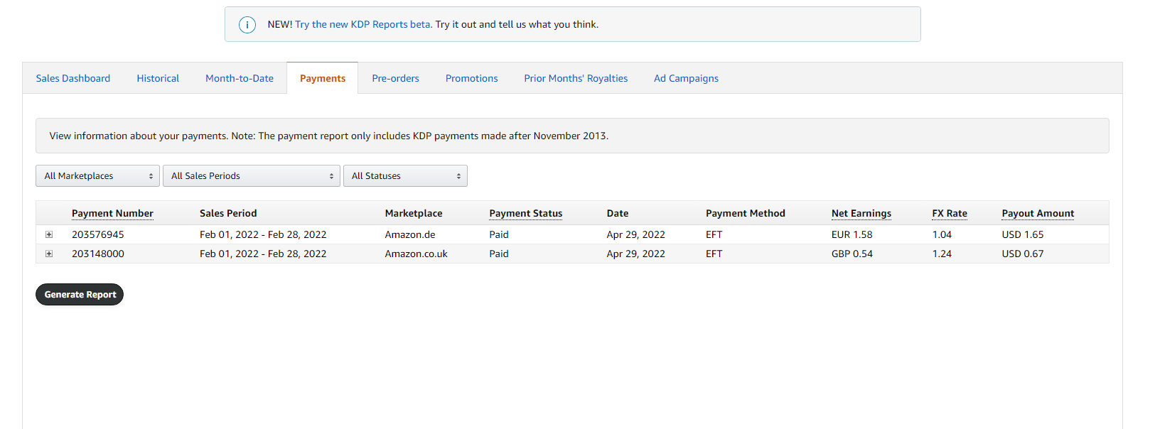Click the info icon in the beta banner
Screen dimensions: 1150x429
(x=247, y=25)
